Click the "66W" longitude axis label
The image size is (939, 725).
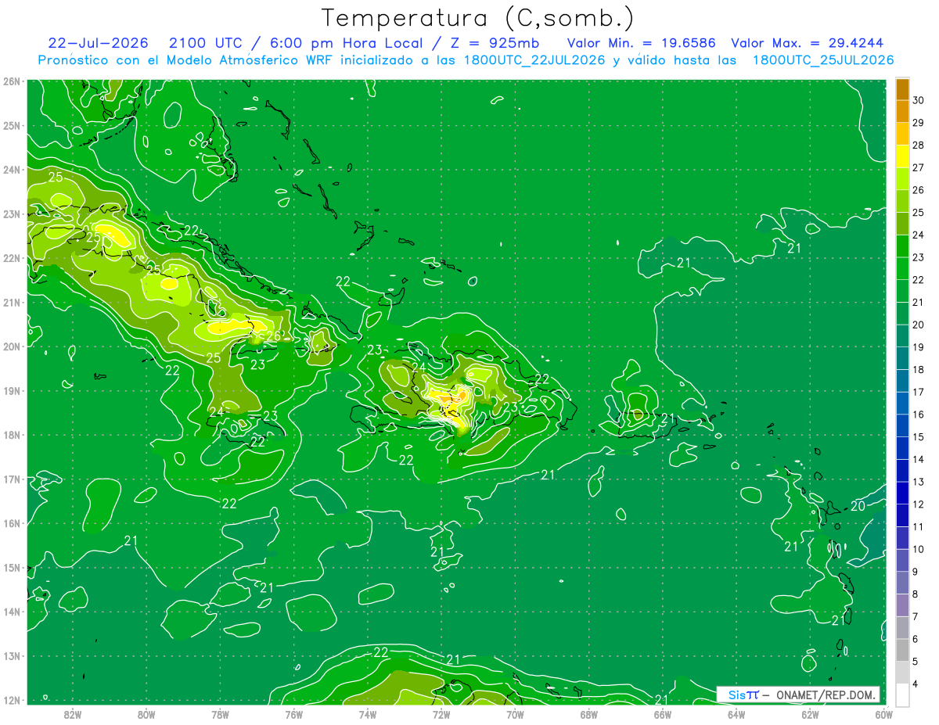click(662, 714)
